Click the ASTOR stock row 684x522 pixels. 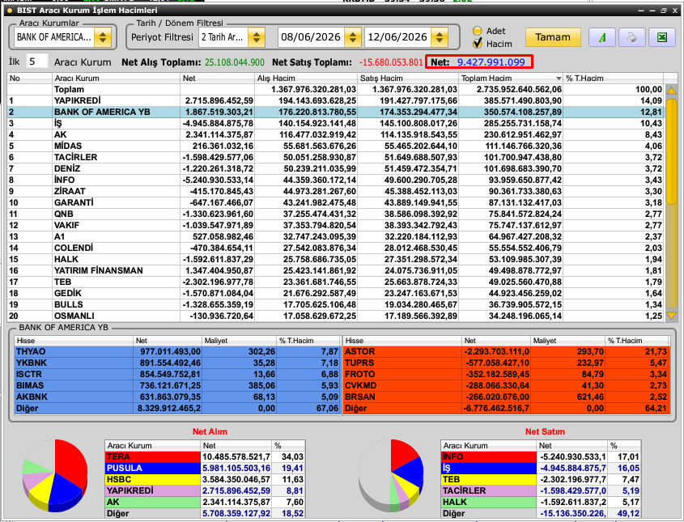506,351
